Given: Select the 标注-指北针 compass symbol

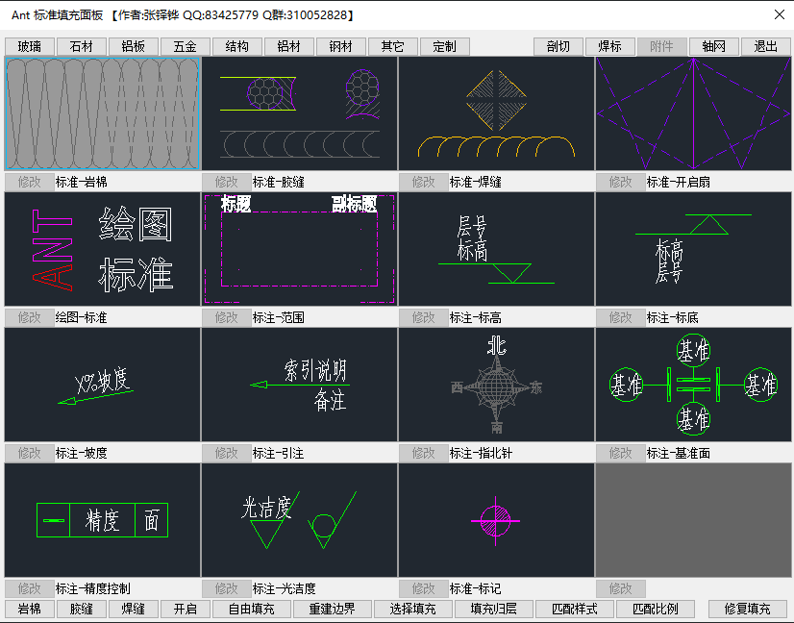Looking at the screenshot, I should (x=496, y=385).
